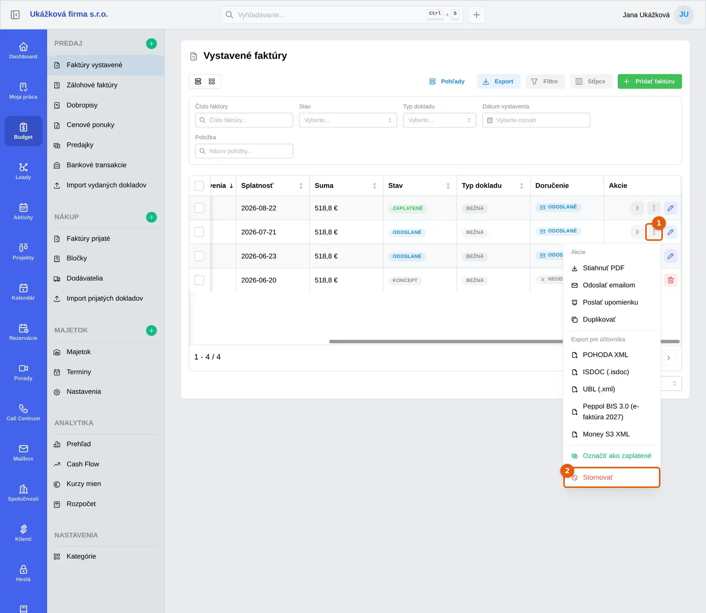Choose Odoslať emailom from actions menu
706x613 pixels.
click(x=612, y=285)
